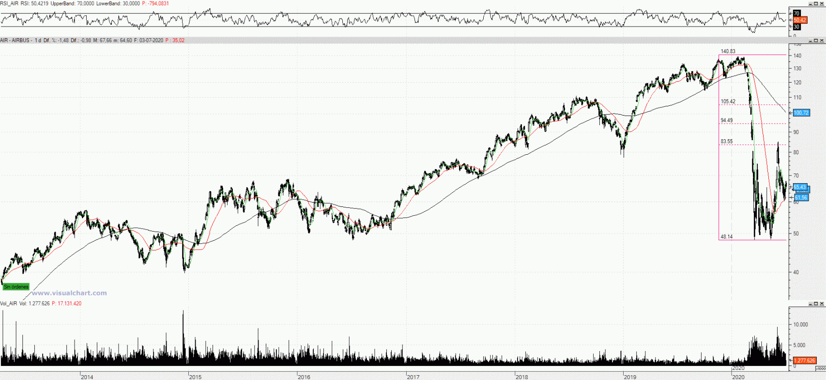Click the black 30 lower band tag
The height and width of the screenshot is (380, 826).
[796, 27]
